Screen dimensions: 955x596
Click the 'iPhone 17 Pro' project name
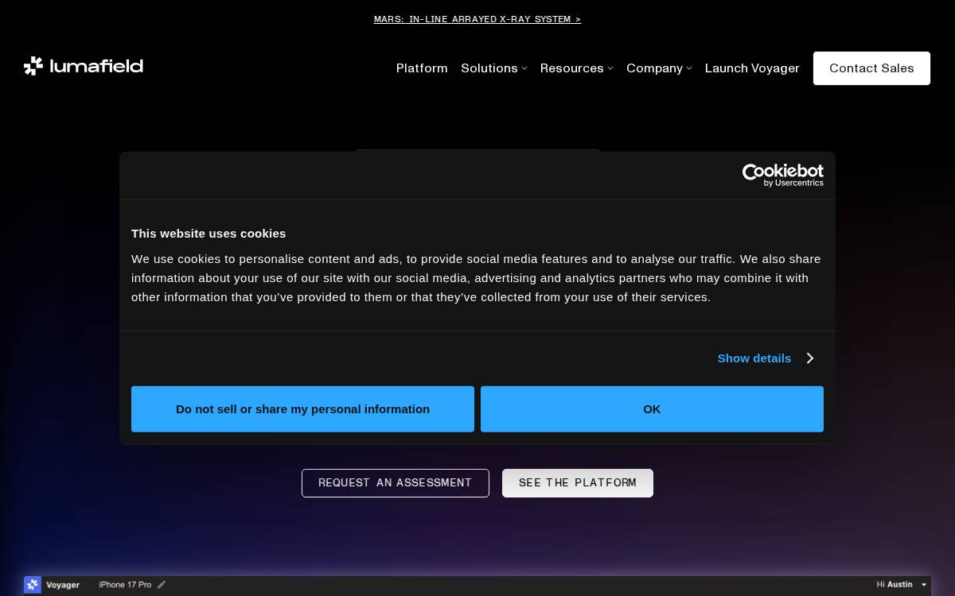point(125,585)
